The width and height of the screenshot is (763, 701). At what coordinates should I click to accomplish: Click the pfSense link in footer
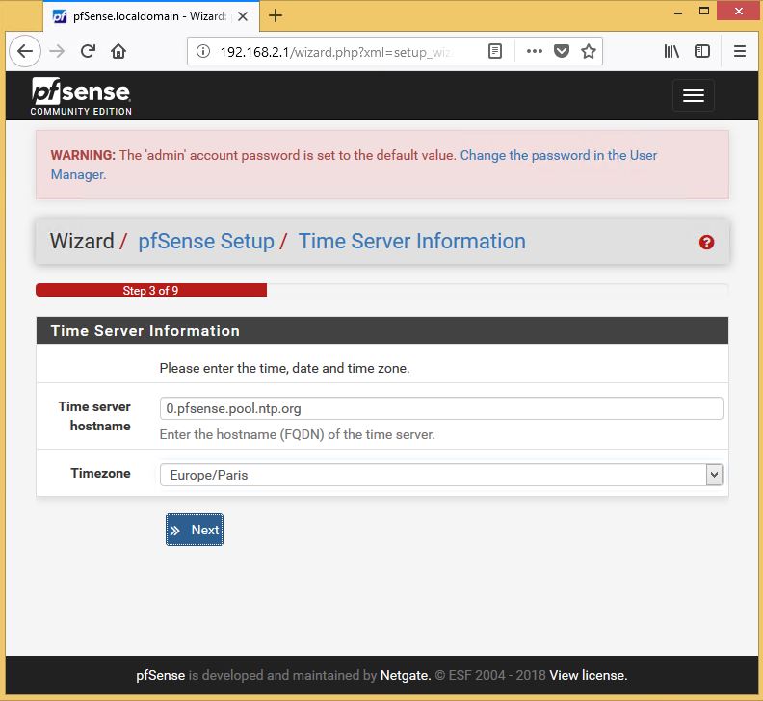161,675
